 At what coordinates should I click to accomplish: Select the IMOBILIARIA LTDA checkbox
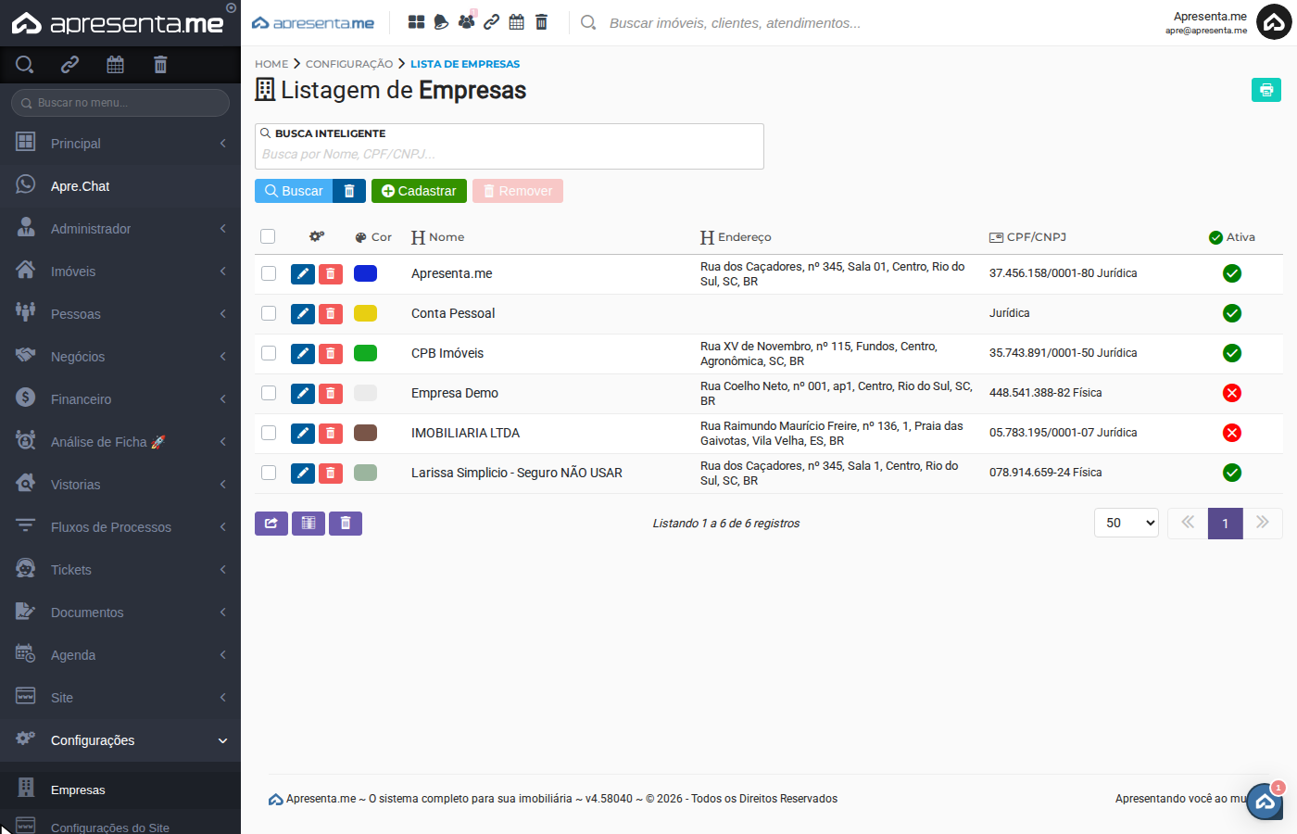269,433
